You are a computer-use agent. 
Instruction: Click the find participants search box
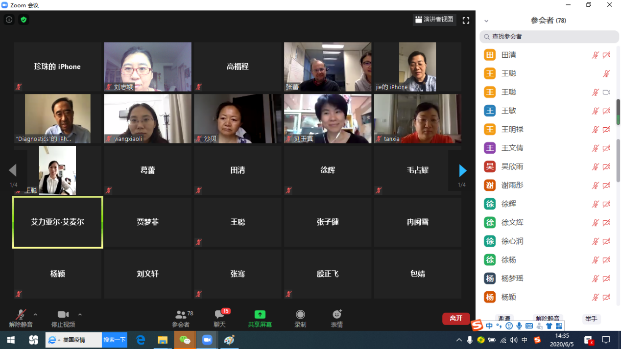[x=549, y=37]
